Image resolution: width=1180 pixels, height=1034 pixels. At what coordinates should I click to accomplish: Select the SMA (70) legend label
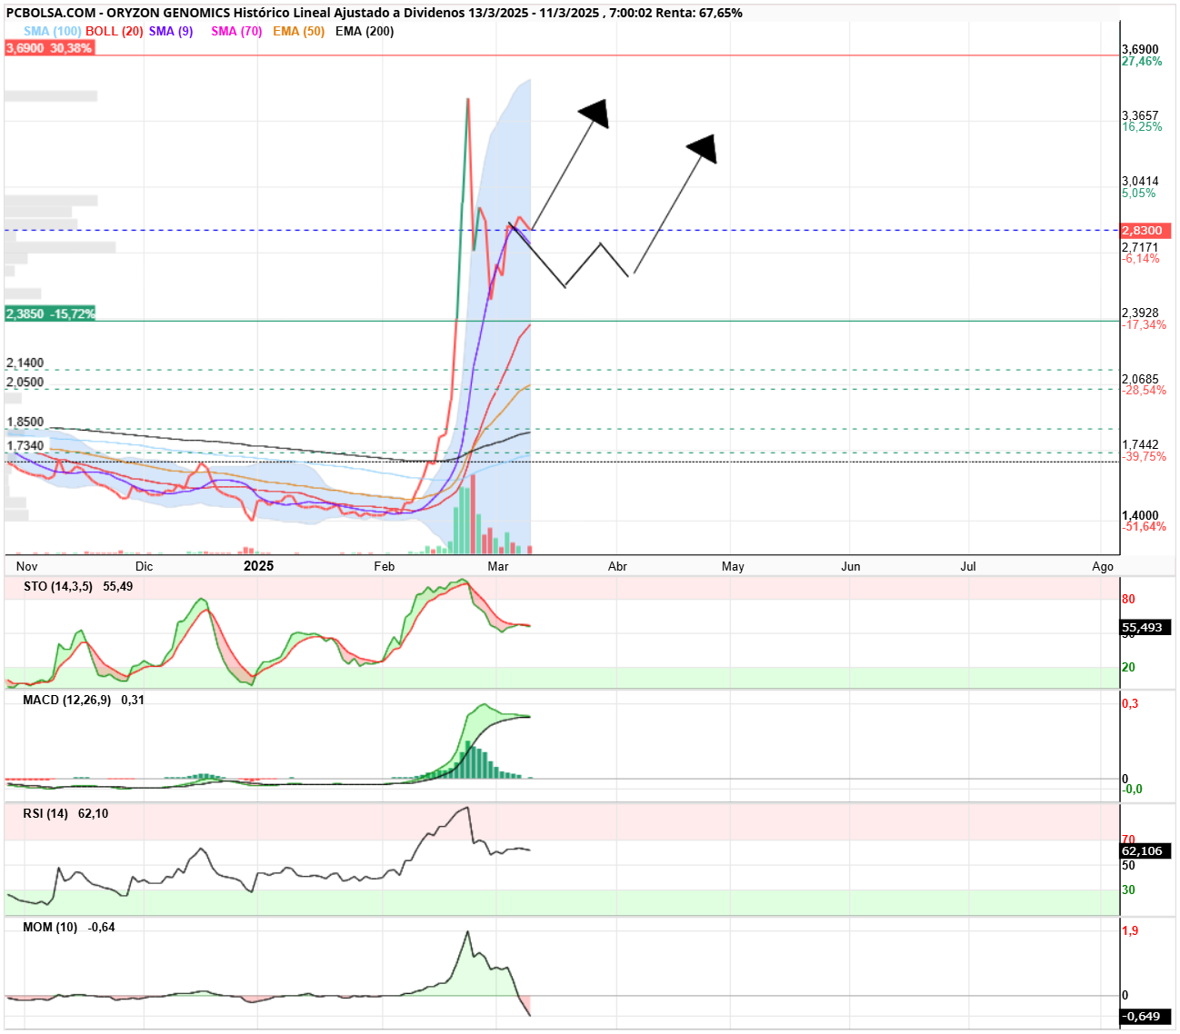[236, 31]
